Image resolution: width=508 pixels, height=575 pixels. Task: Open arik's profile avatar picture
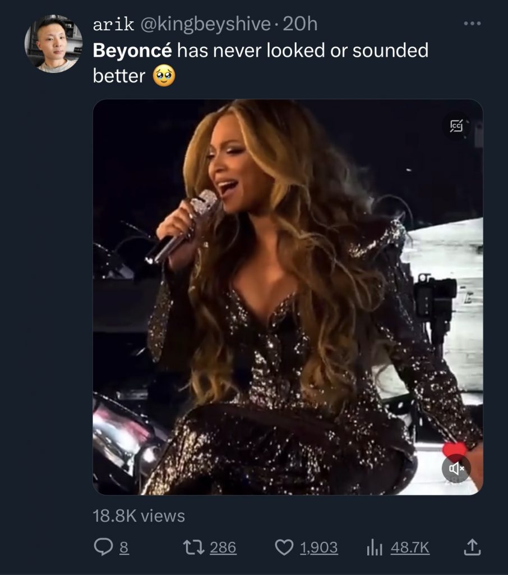(x=53, y=44)
